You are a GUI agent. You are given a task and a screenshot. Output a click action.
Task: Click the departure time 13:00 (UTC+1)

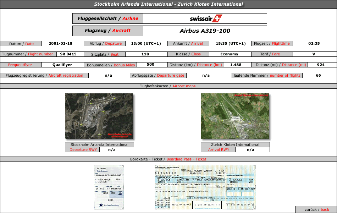[x=146, y=43]
